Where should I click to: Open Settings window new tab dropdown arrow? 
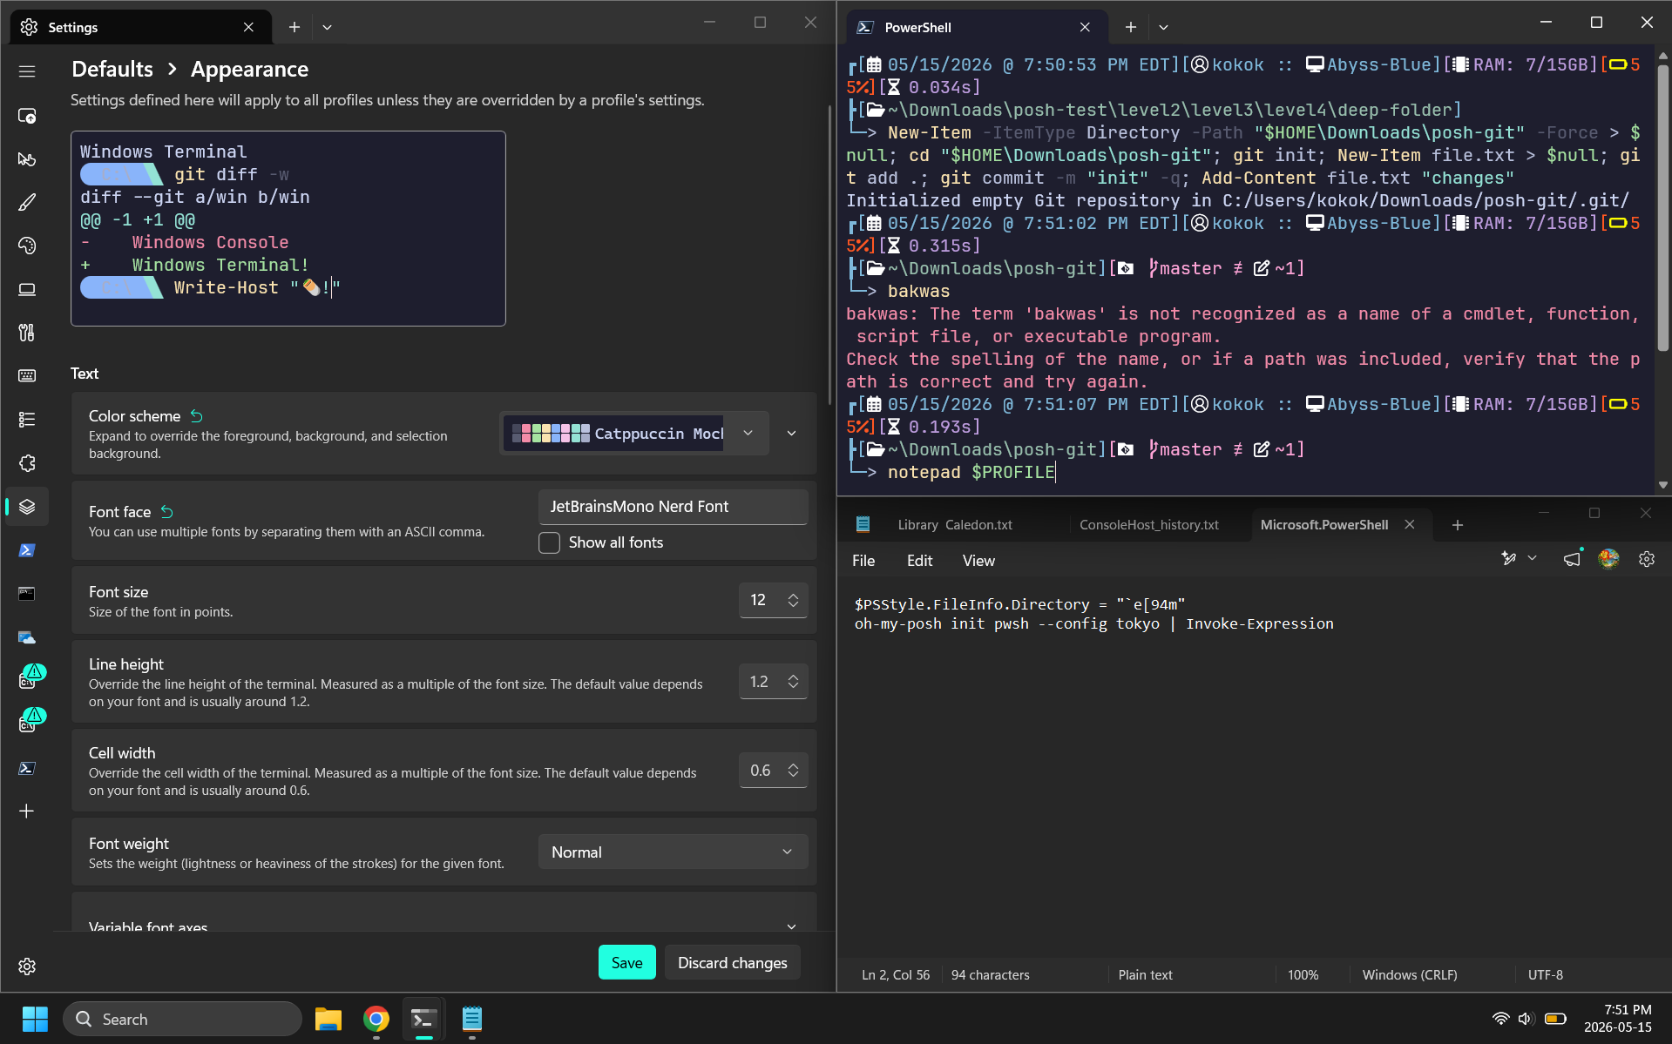(x=327, y=27)
